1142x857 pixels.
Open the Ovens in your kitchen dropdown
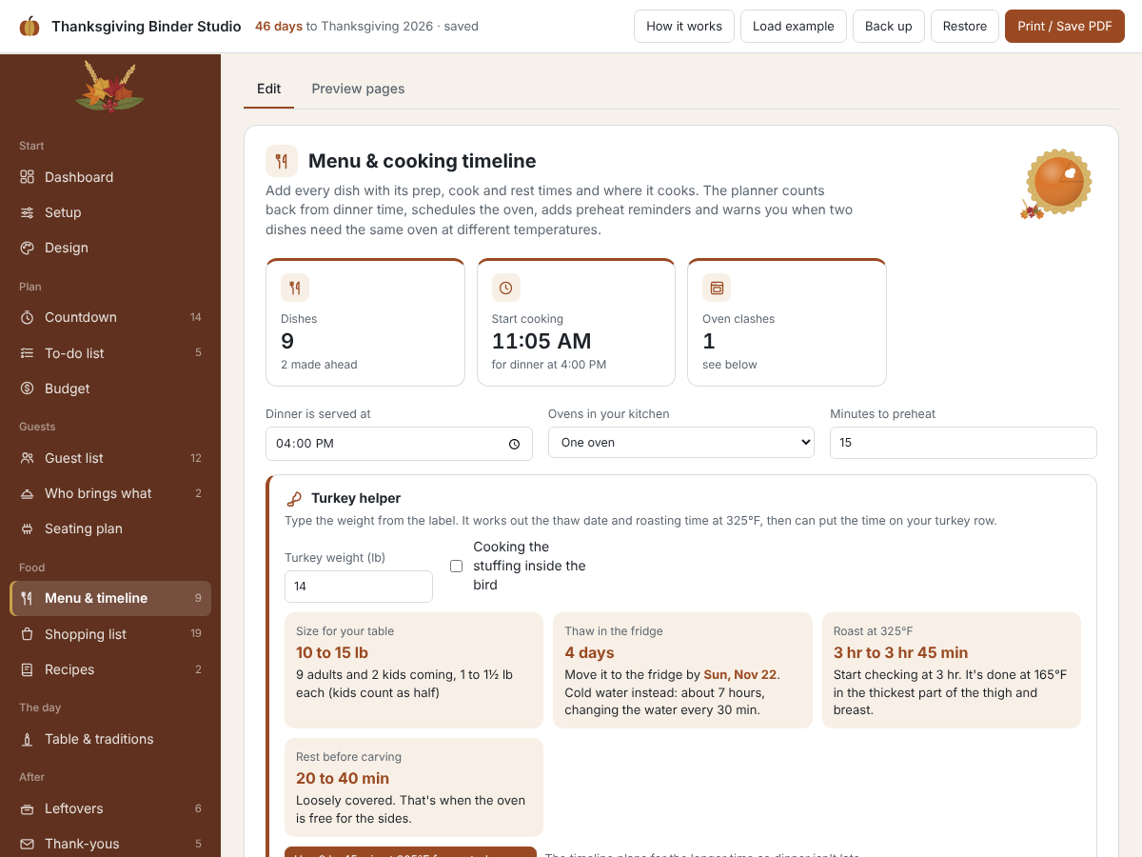681,443
